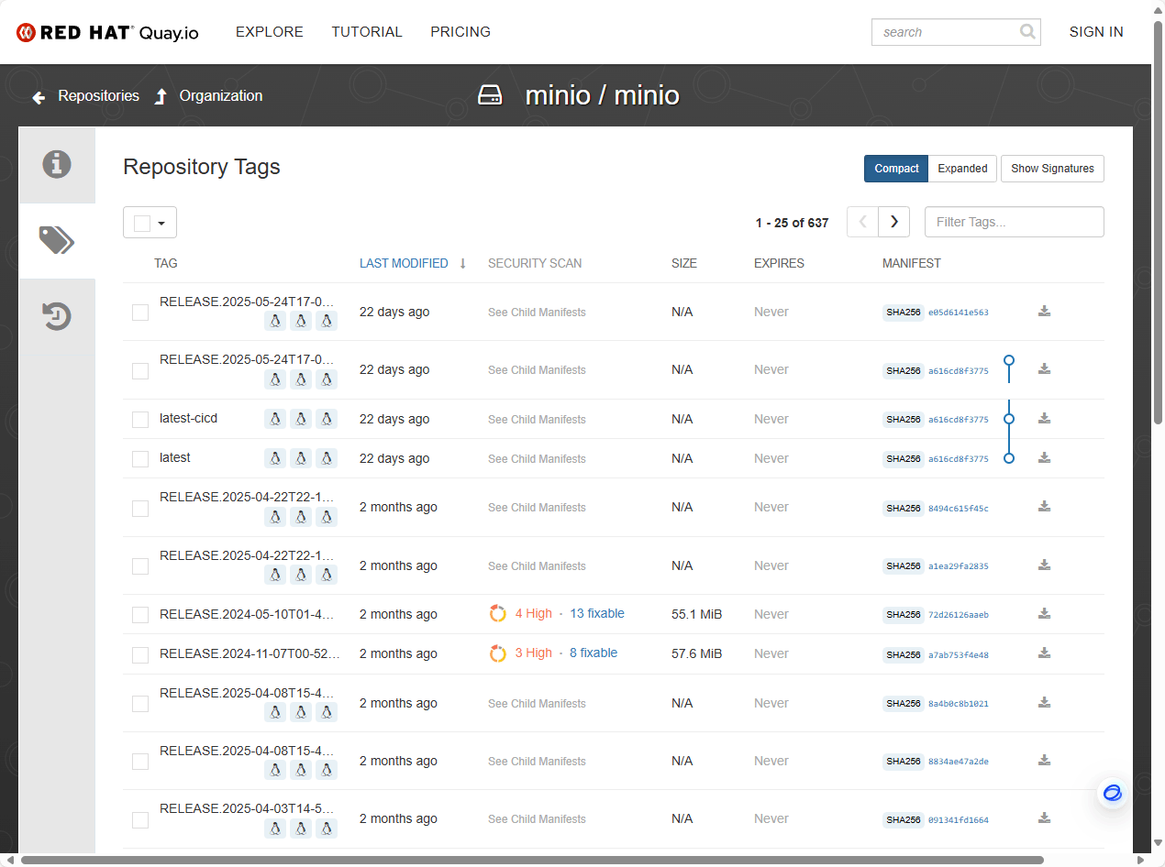Open the select-all tags dropdown caret
This screenshot has width=1165, height=867.
coord(162,223)
